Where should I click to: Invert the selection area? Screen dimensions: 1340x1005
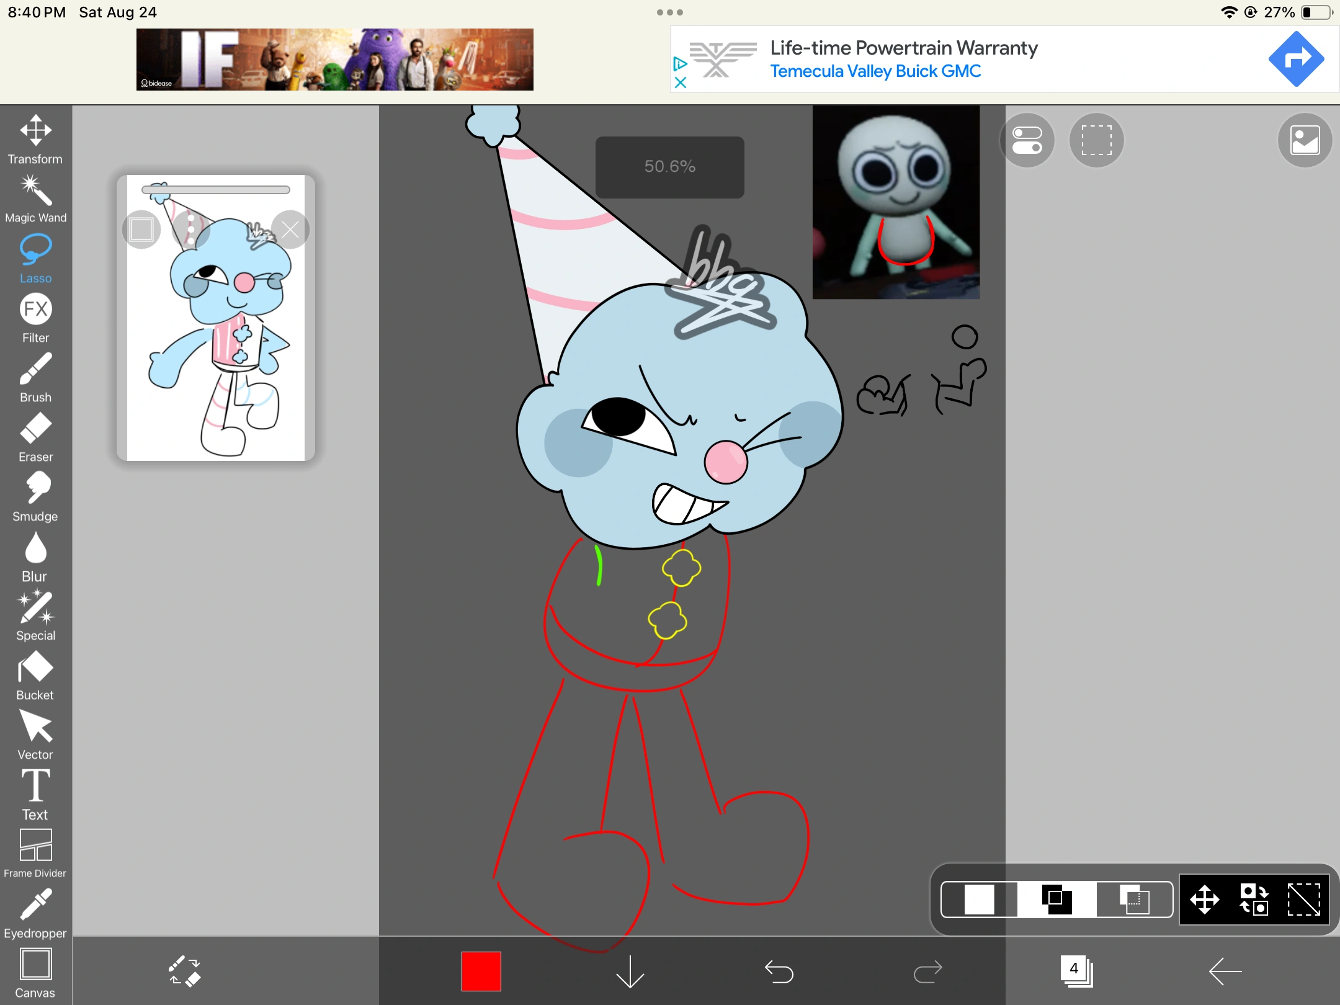tap(1254, 899)
